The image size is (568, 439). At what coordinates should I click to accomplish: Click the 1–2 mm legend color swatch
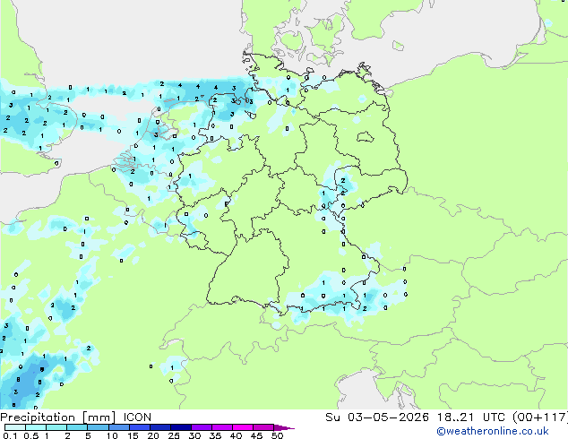56,427
